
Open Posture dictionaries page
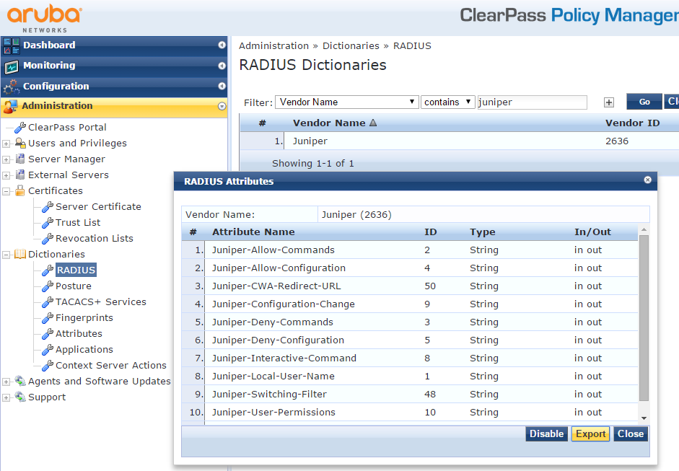coord(74,286)
